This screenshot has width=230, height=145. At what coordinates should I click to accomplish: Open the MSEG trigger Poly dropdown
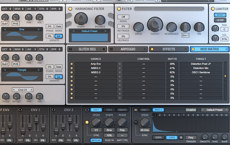pos(191,137)
